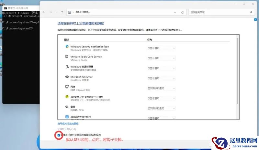Image resolution: width=259 pixels, height=150 pixels.
Task: Click the 行为 column header
Action: [150, 40]
